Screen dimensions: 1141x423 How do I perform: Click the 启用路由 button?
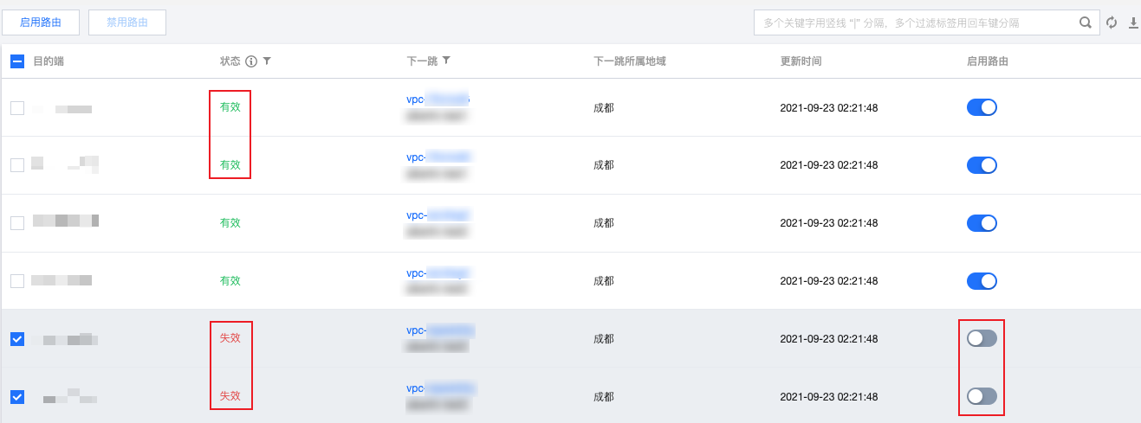click(x=41, y=22)
